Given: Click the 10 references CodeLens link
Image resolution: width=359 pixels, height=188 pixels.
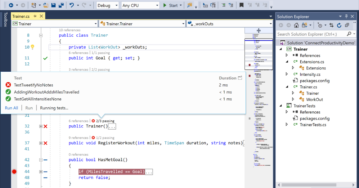Looking at the screenshot, I should point(70,30).
